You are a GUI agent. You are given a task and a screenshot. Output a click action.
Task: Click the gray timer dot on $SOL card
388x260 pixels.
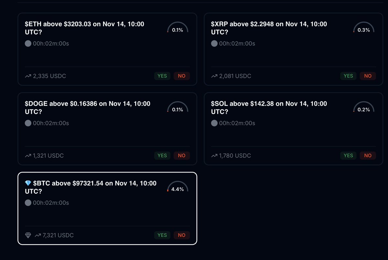click(214, 123)
